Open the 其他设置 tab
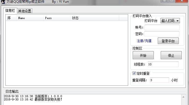Screen dimensions: 189x105 click(24, 11)
